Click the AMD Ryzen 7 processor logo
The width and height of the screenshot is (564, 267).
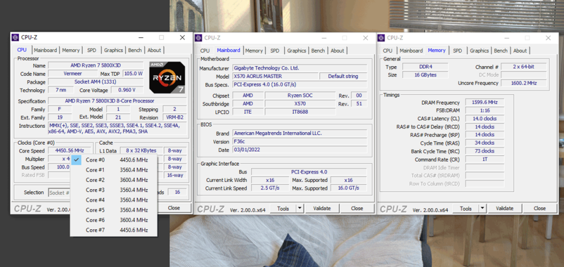tap(168, 77)
